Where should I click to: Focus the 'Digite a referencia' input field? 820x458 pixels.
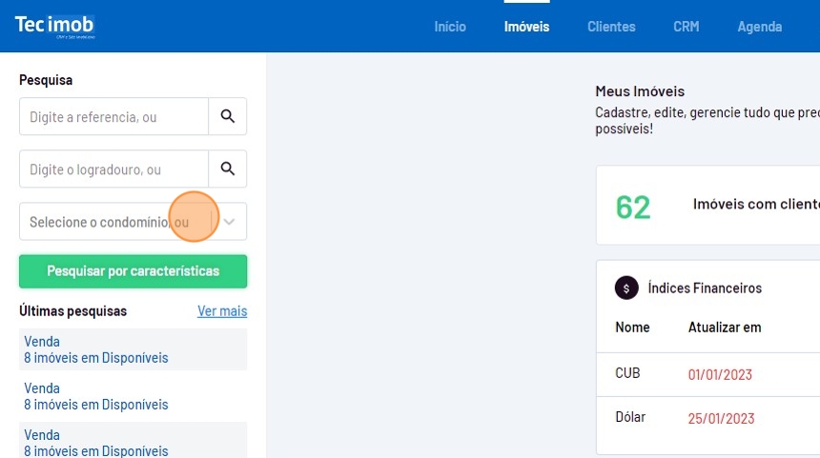click(x=114, y=116)
